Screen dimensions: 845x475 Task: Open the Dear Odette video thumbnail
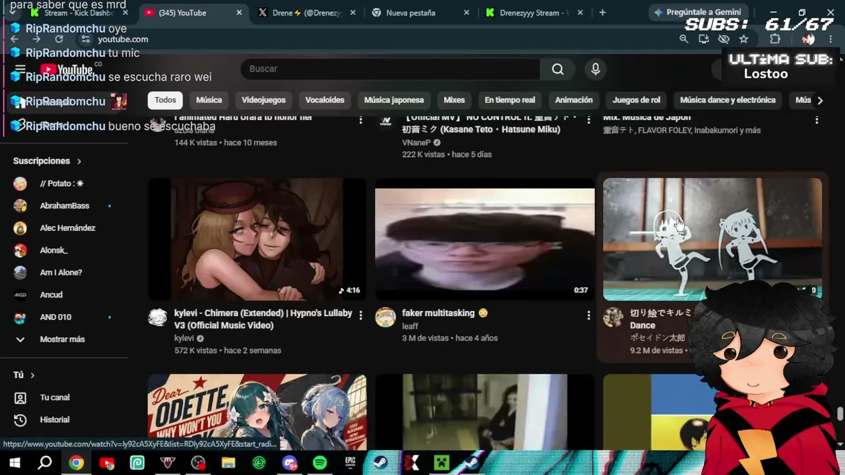[257, 412]
